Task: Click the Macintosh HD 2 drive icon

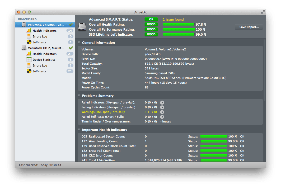Action: [24, 48]
